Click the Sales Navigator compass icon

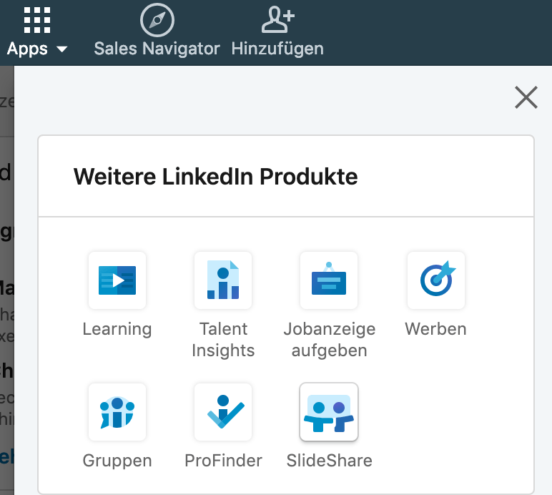click(157, 20)
